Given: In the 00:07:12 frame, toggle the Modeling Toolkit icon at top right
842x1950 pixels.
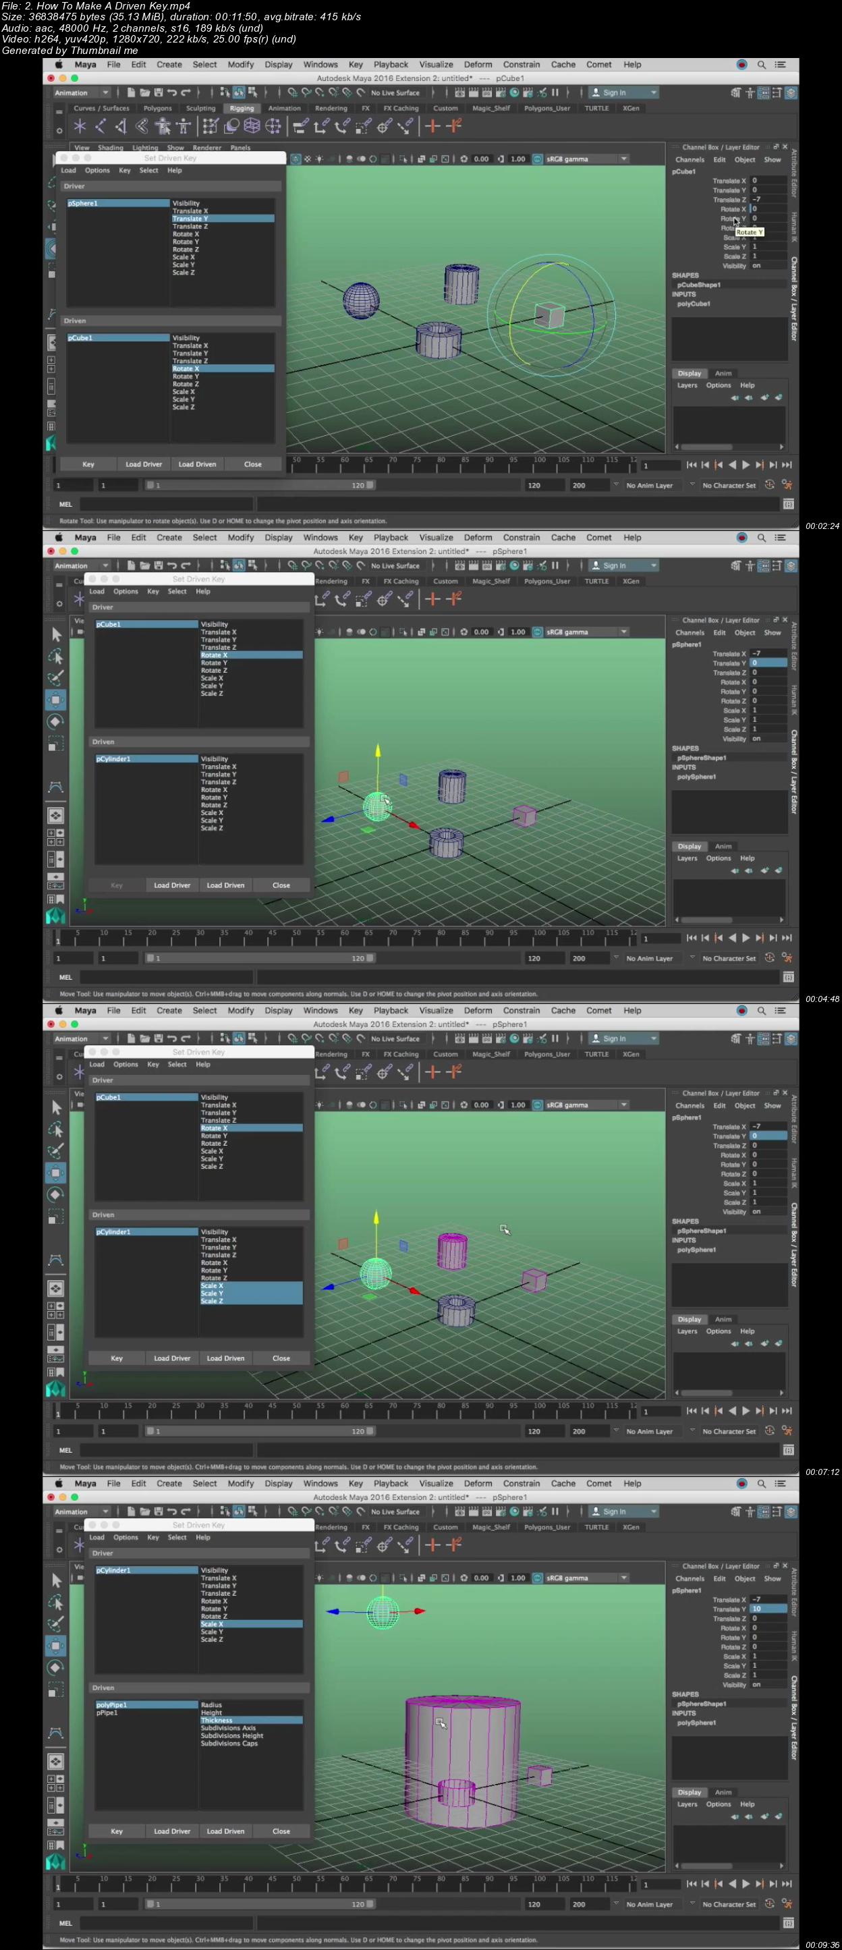Looking at the screenshot, I should (735, 1039).
